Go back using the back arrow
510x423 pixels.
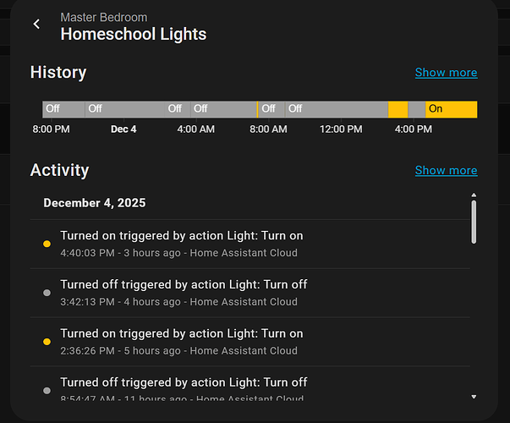click(36, 25)
